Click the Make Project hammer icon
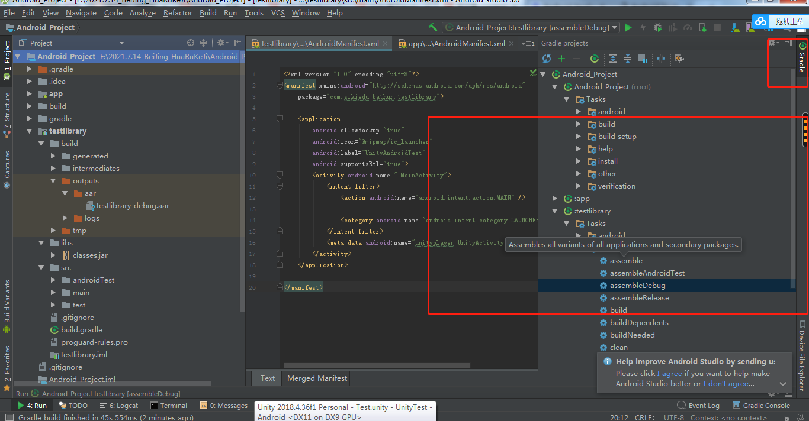The width and height of the screenshot is (809, 421). click(x=433, y=27)
